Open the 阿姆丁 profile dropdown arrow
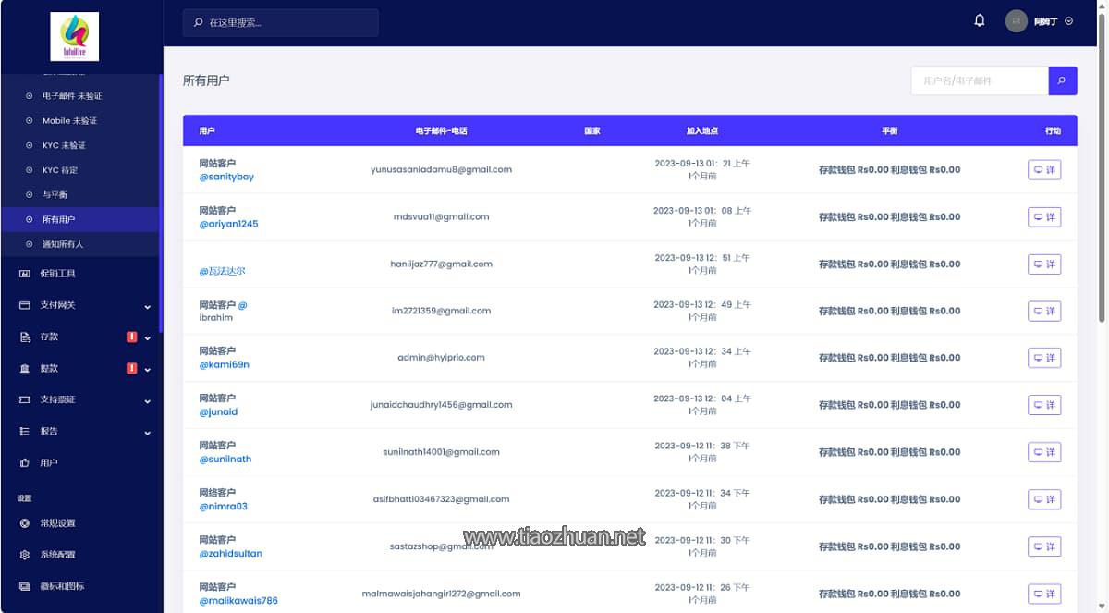This screenshot has width=1109, height=613. [1069, 21]
